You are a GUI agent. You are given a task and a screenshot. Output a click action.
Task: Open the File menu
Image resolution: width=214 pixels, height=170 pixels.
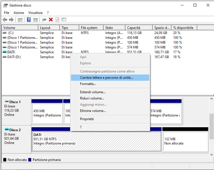[7, 13]
